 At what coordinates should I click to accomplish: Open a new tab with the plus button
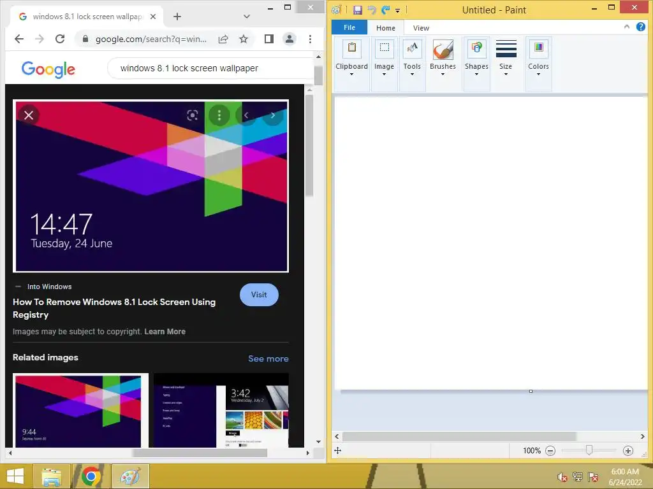coord(177,17)
